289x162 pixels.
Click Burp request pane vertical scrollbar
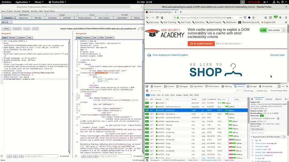pyautogui.click(x=69, y=97)
